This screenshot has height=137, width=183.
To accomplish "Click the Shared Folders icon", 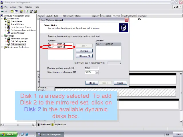I will pos(9,24).
